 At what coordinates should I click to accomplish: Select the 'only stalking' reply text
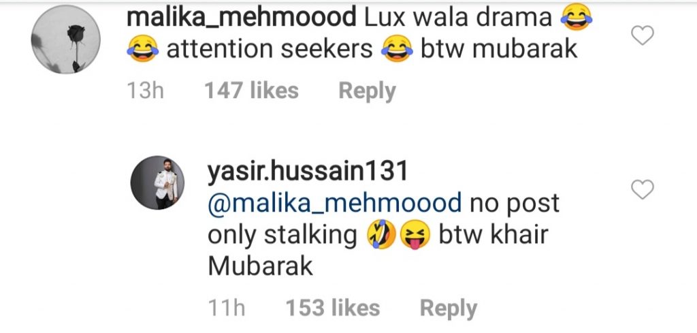click(282, 235)
